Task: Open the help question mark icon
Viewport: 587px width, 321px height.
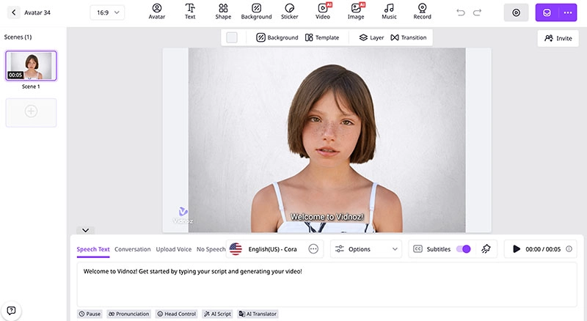Action: click(11, 310)
